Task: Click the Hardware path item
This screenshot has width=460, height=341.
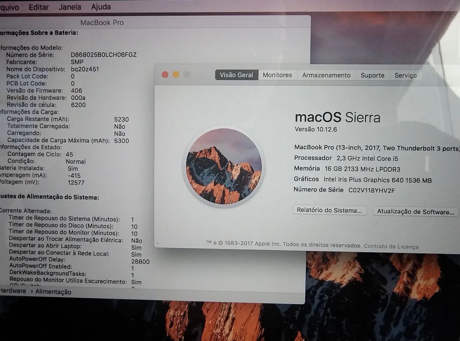Action: (x=13, y=291)
